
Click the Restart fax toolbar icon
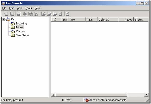(55, 14)
